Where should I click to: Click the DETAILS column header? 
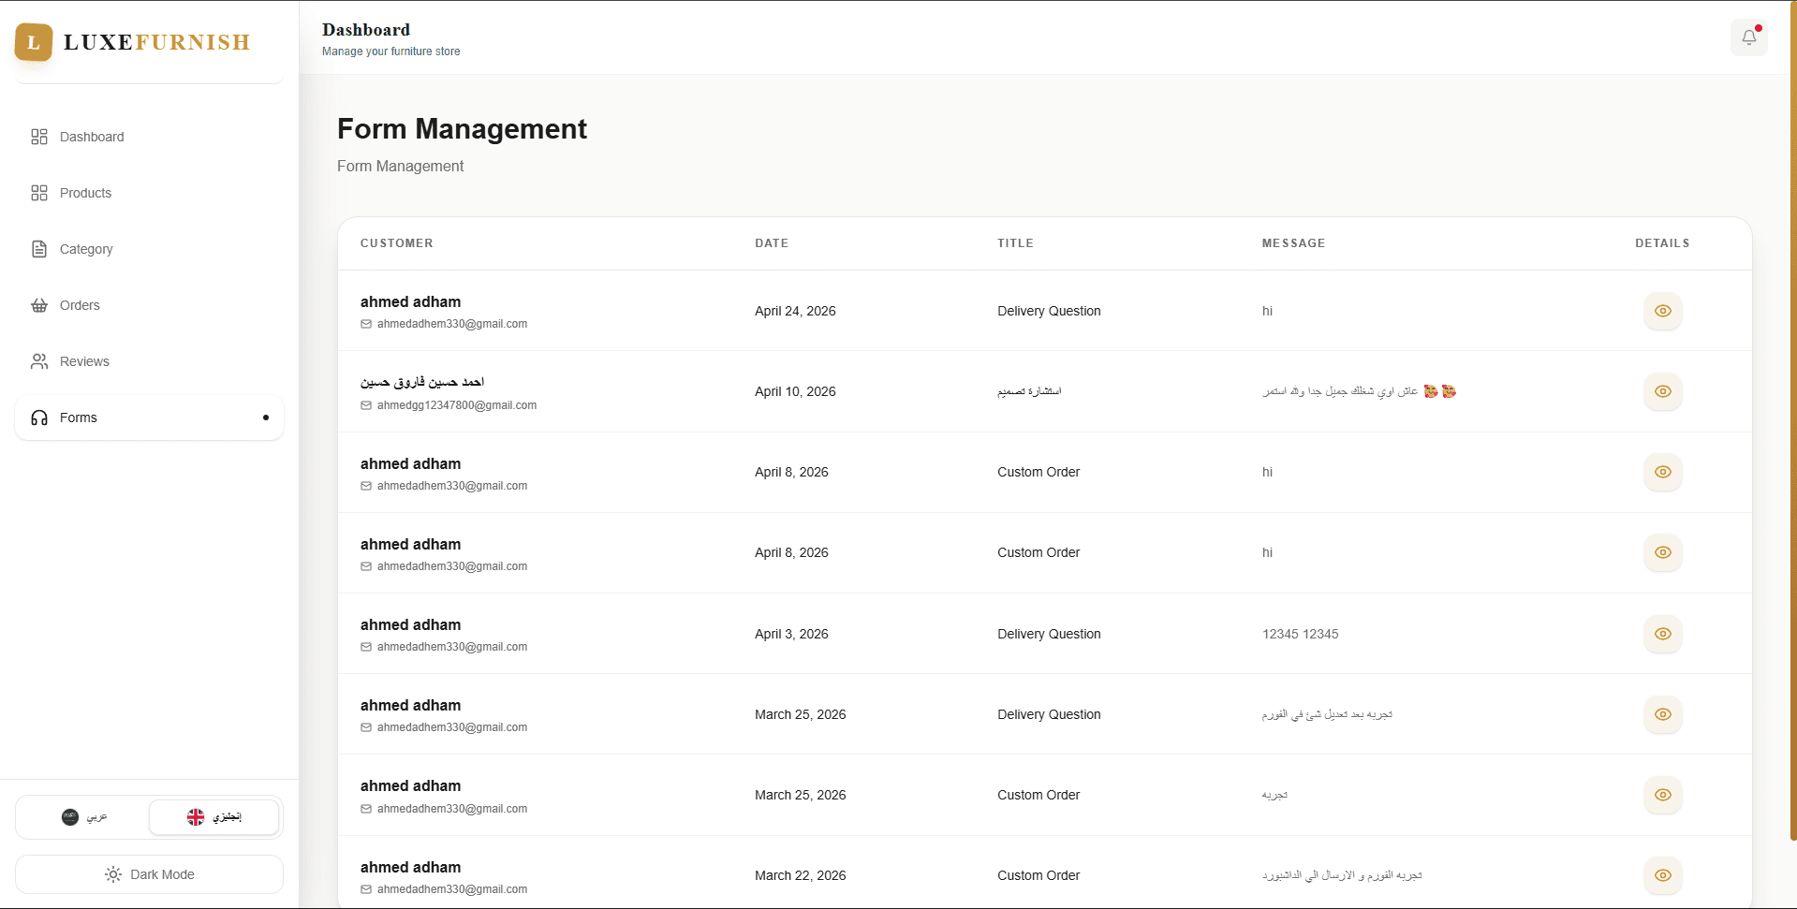[1662, 243]
